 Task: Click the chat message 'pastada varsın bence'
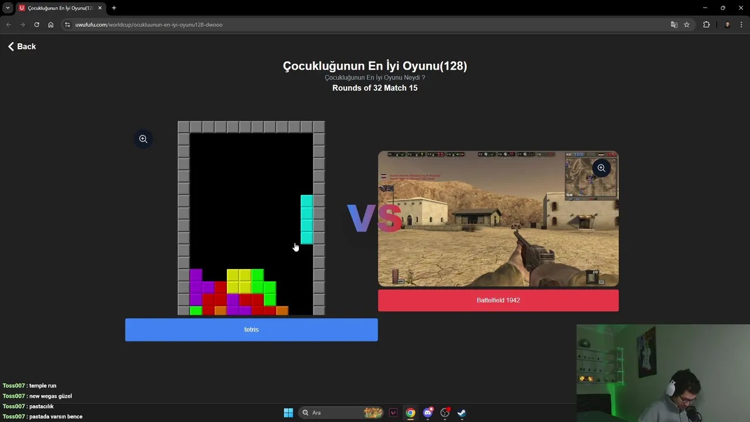pos(56,417)
